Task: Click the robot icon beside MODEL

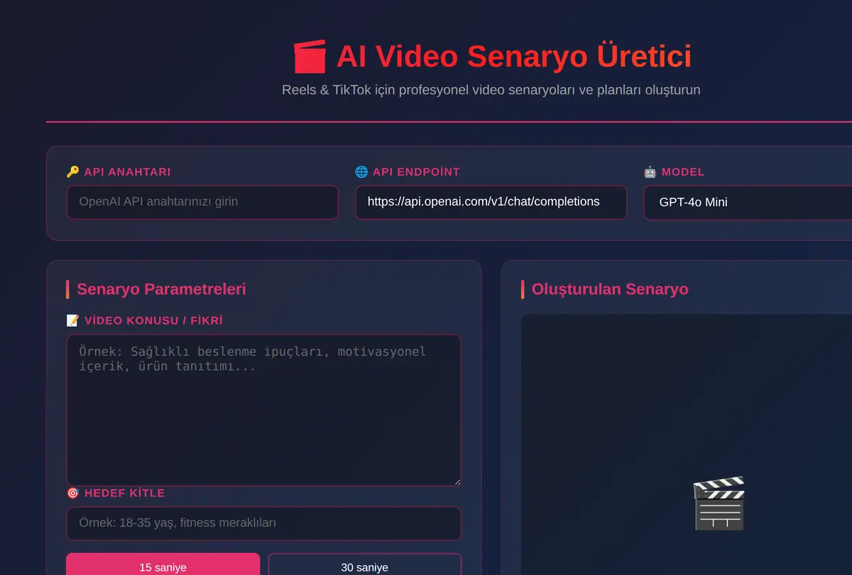Action: point(650,172)
